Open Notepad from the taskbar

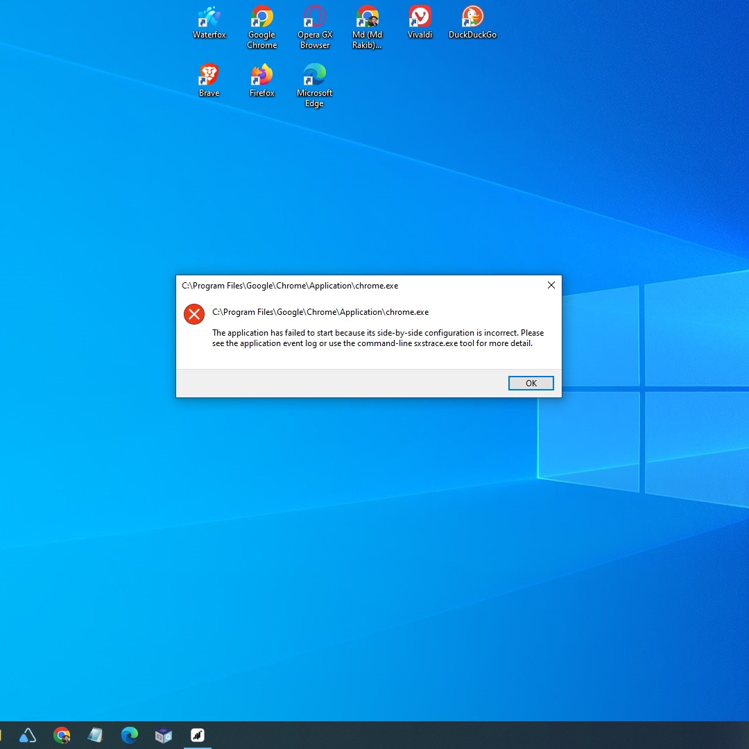click(96, 734)
